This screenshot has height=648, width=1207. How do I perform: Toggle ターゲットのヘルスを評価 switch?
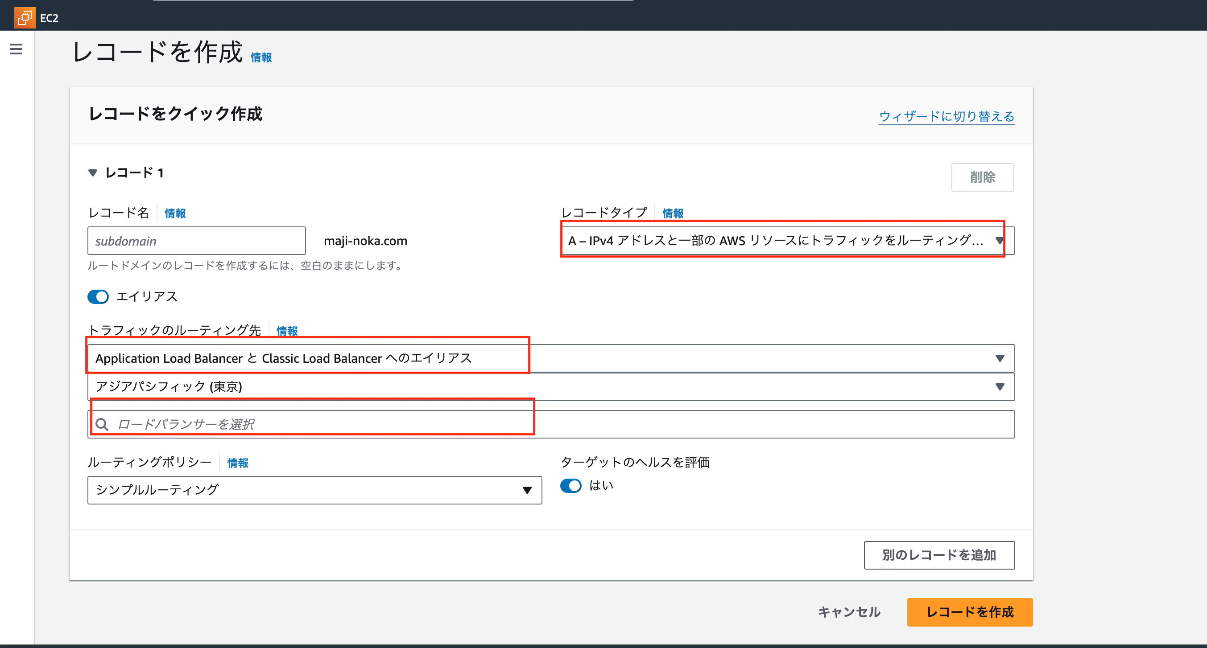(x=570, y=485)
